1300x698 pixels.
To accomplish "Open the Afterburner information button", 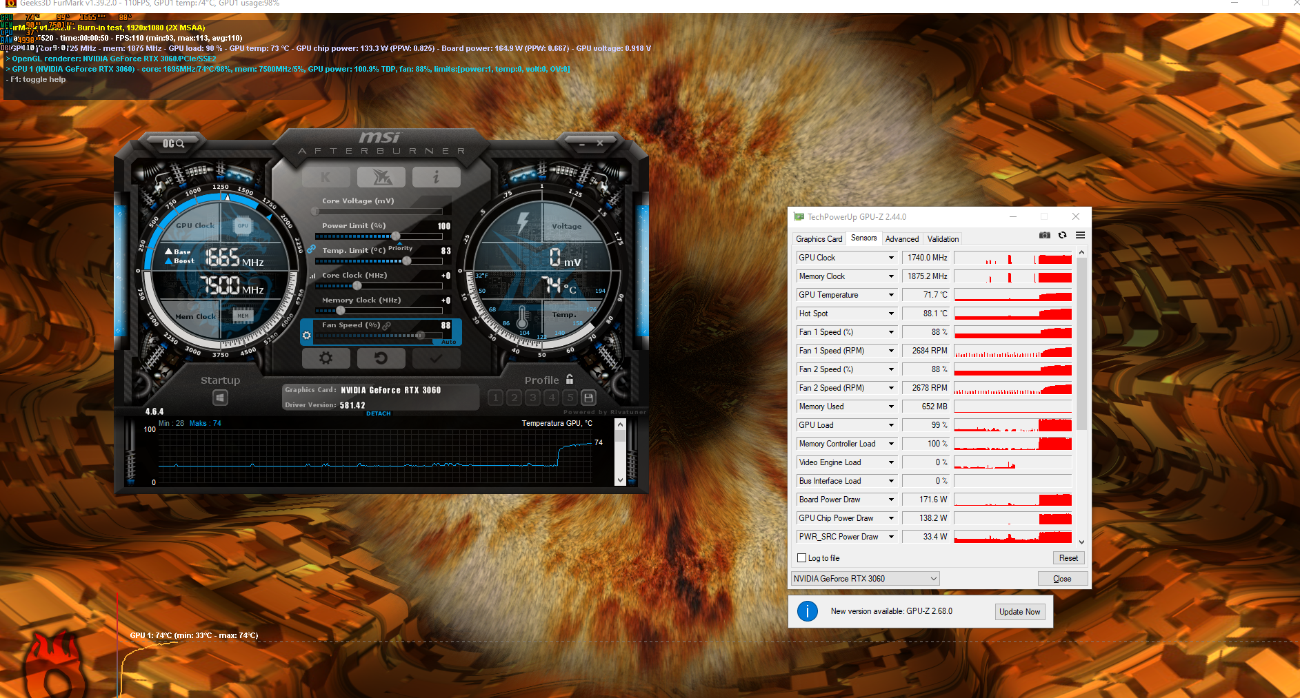I will (436, 177).
